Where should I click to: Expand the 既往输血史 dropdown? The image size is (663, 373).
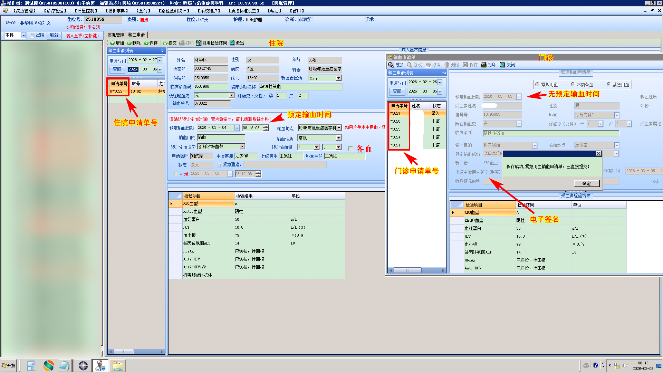232,95
